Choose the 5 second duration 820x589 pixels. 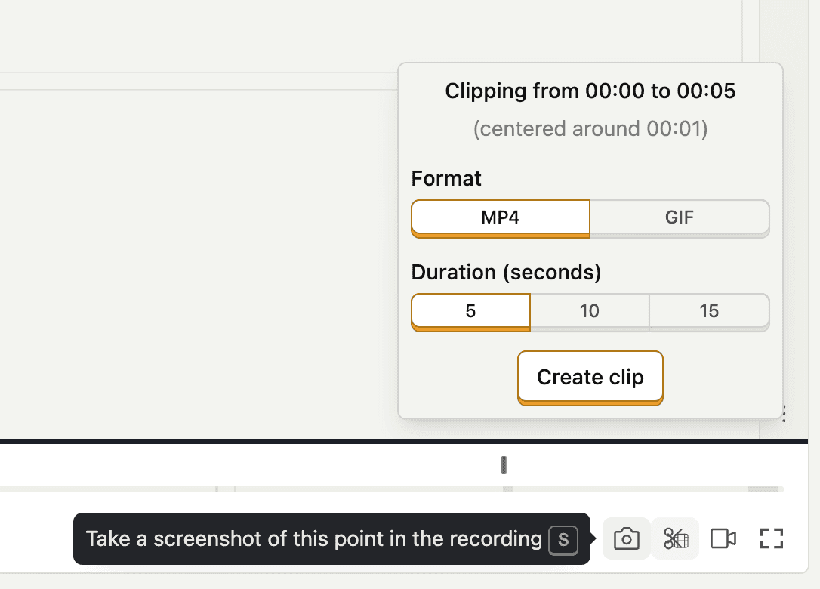click(x=470, y=311)
